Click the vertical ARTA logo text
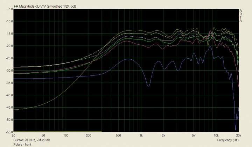The width and height of the screenshot is (252, 147). click(x=240, y=16)
